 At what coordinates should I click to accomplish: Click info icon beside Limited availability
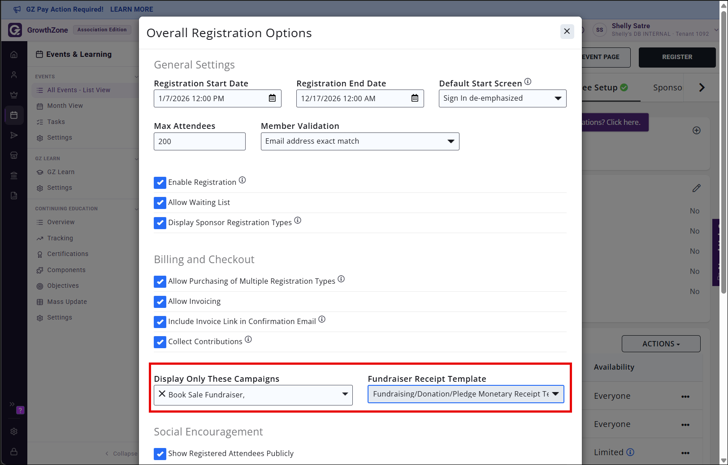(x=630, y=452)
